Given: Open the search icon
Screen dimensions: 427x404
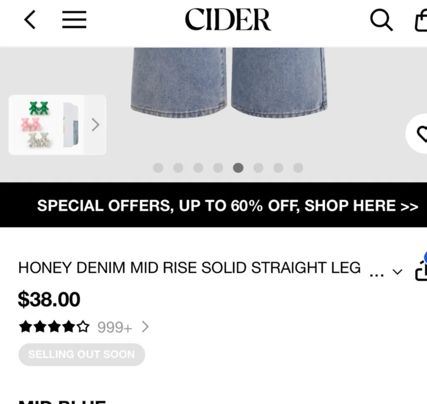Looking at the screenshot, I should pyautogui.click(x=381, y=19).
